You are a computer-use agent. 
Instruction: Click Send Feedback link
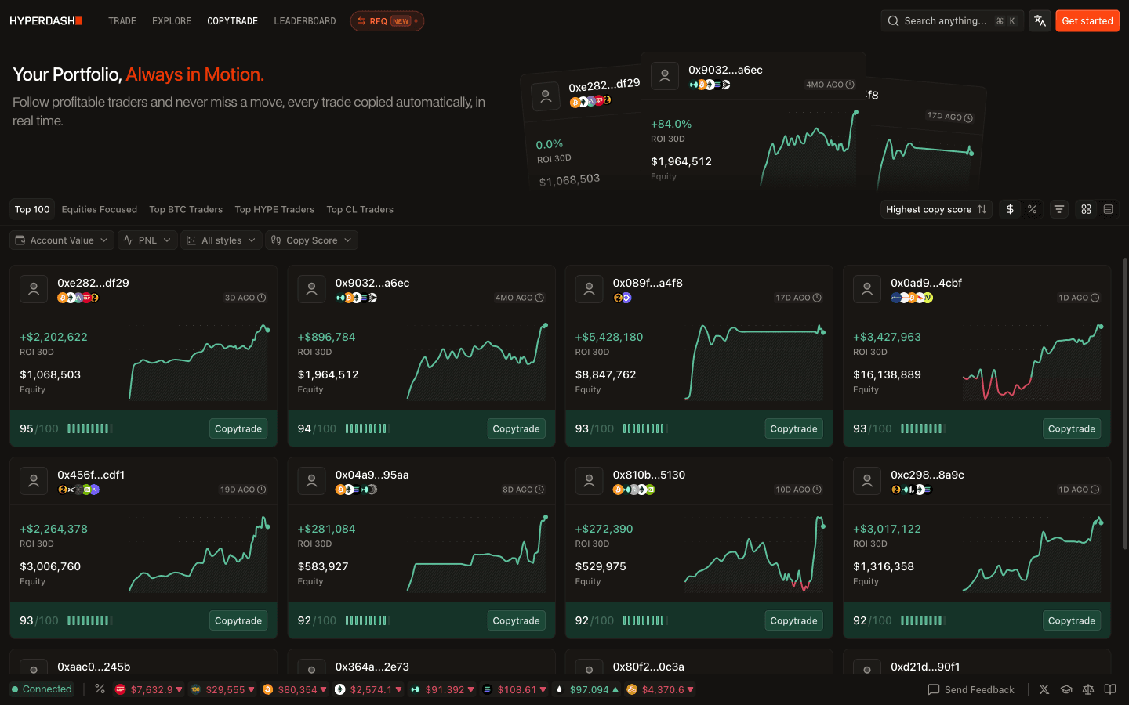pos(971,689)
